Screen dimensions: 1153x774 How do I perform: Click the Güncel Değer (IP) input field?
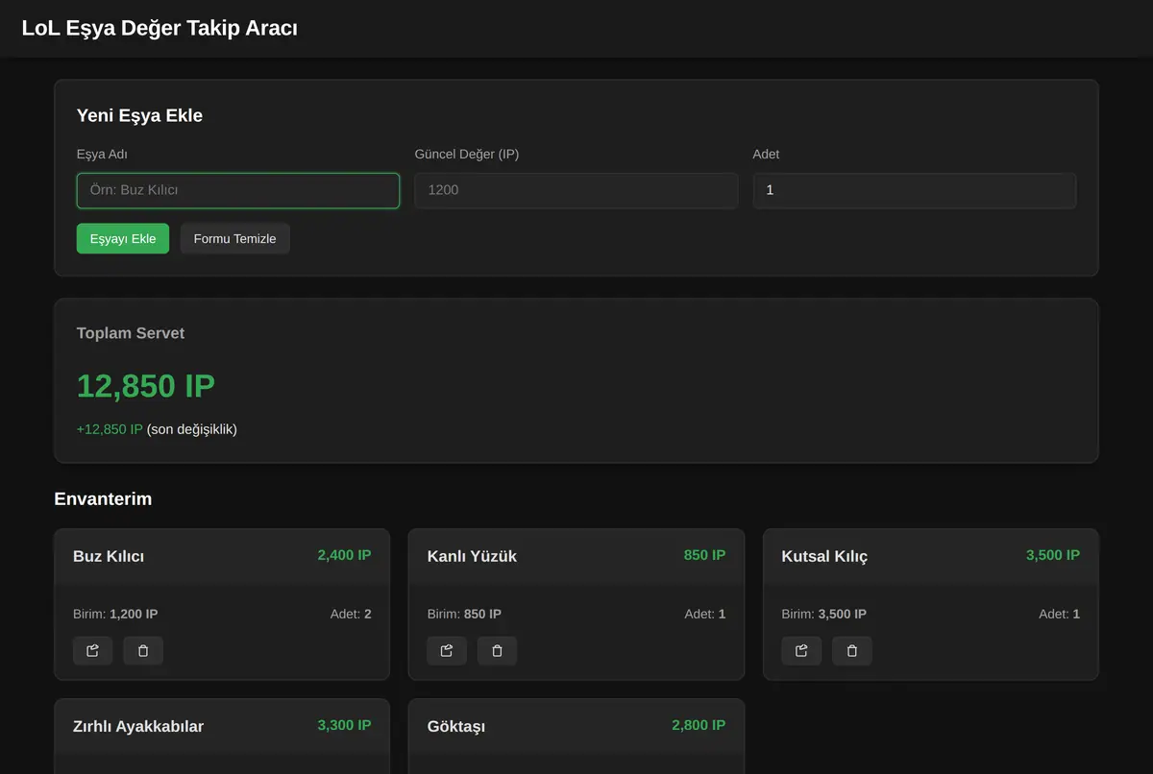[x=576, y=190]
